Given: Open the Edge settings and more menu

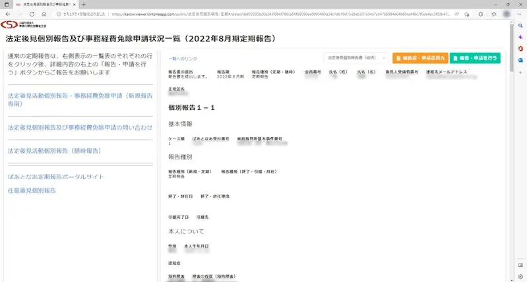Looking at the screenshot, I should click(x=519, y=14).
